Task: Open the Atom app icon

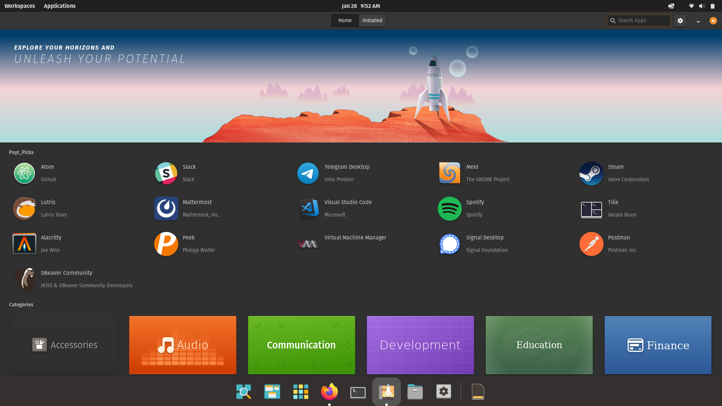Action: click(x=24, y=173)
